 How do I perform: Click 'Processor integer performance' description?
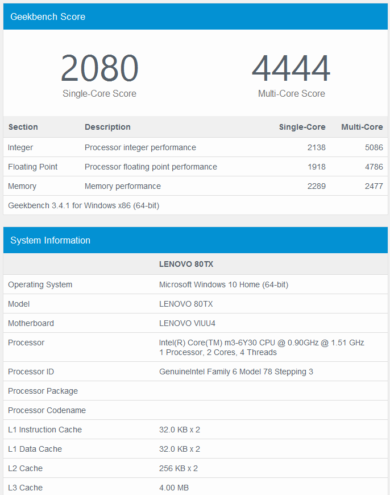(x=140, y=147)
